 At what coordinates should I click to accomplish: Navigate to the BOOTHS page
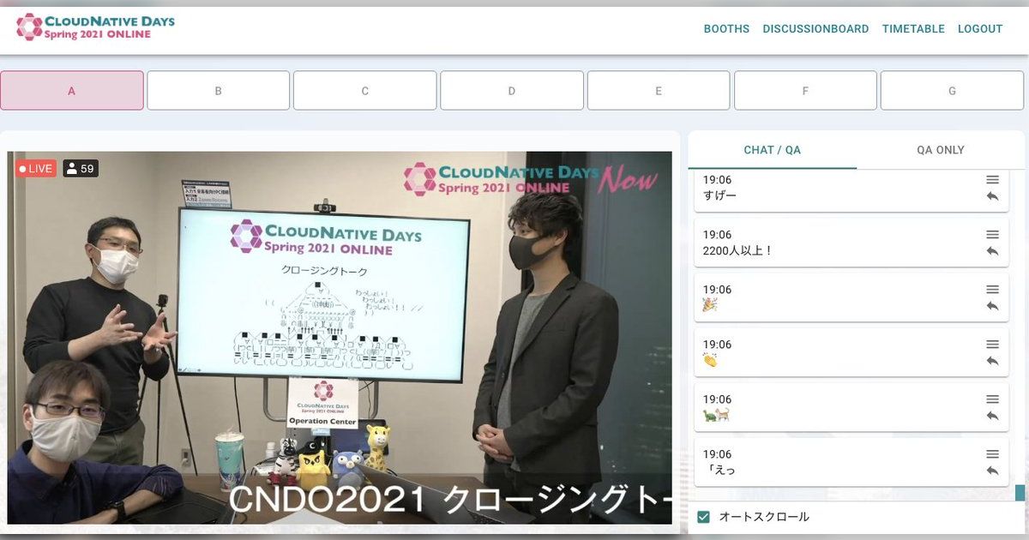[x=726, y=28]
